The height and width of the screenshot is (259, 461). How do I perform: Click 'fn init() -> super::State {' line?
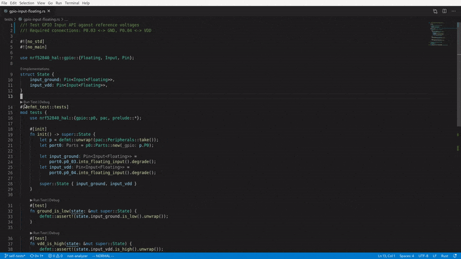coord(63,135)
